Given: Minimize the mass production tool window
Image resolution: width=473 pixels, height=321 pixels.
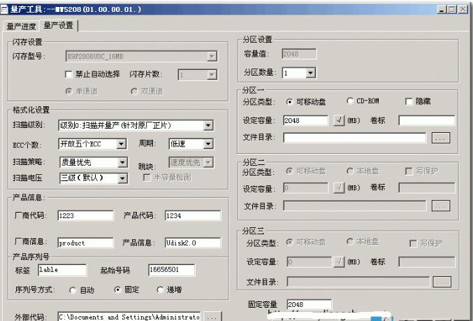Looking at the screenshot, I should pyautogui.click(x=439, y=9).
